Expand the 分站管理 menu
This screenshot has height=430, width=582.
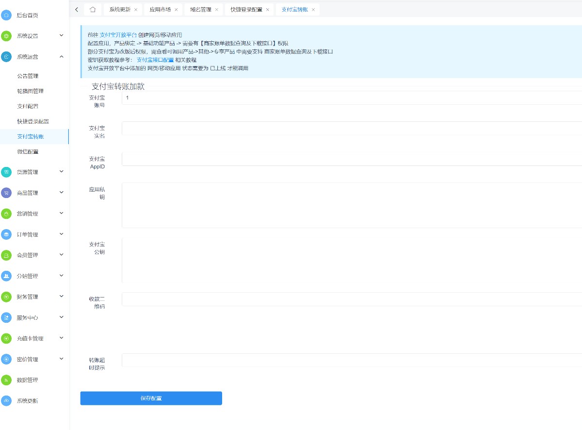61,276
